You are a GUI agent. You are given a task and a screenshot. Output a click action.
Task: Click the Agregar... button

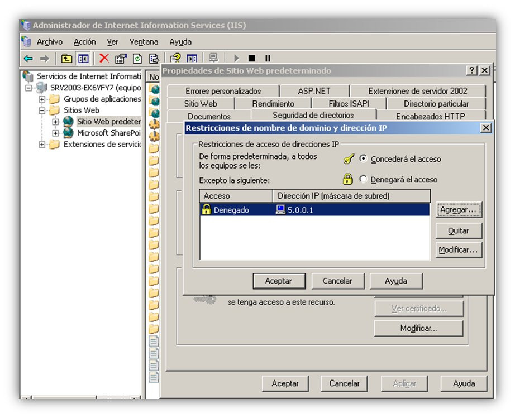[459, 209]
